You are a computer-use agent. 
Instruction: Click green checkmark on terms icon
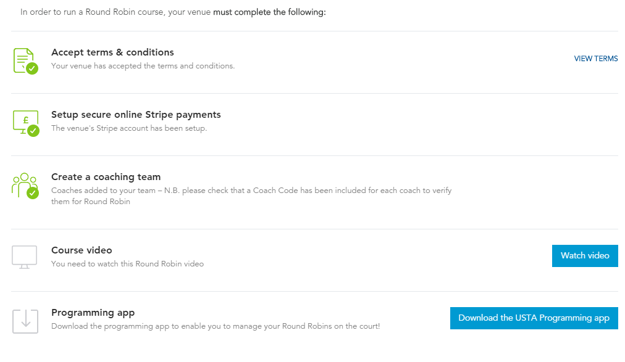(x=32, y=68)
